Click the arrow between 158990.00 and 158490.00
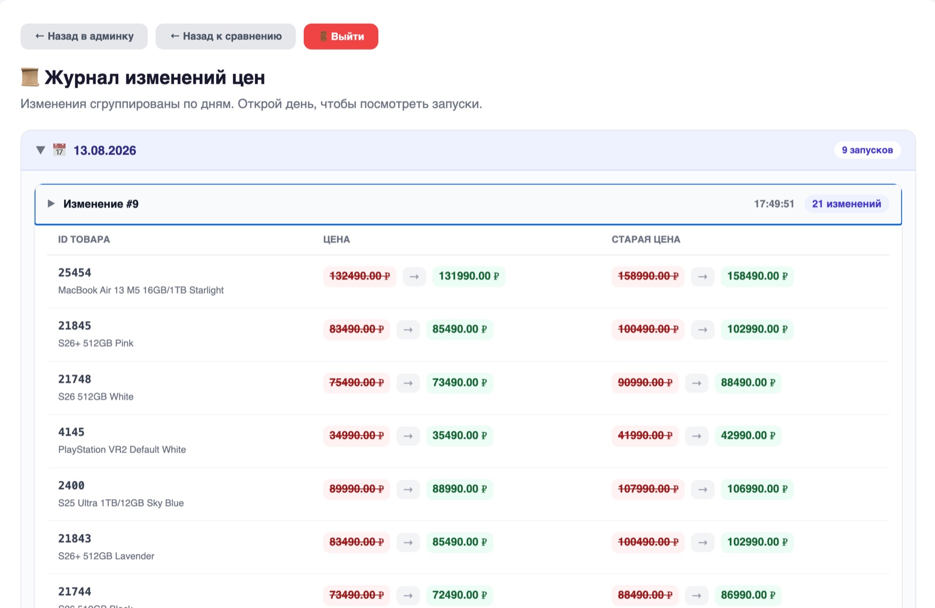This screenshot has width=935, height=608. 702,276
